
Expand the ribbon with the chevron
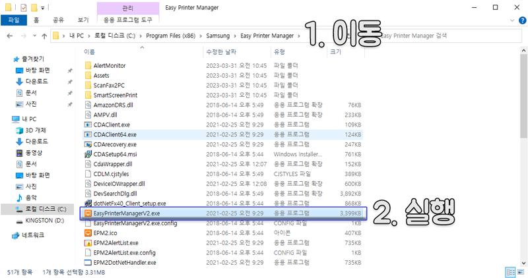512,20
